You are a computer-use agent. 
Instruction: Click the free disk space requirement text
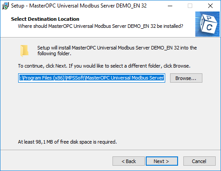[x=67, y=142]
